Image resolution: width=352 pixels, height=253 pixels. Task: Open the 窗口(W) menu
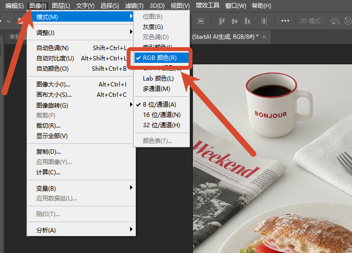(236, 5)
